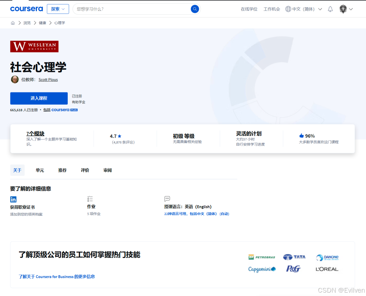This screenshot has width=366, height=296.
Task: Click 浏览 in the breadcrumb
Action: point(27,23)
